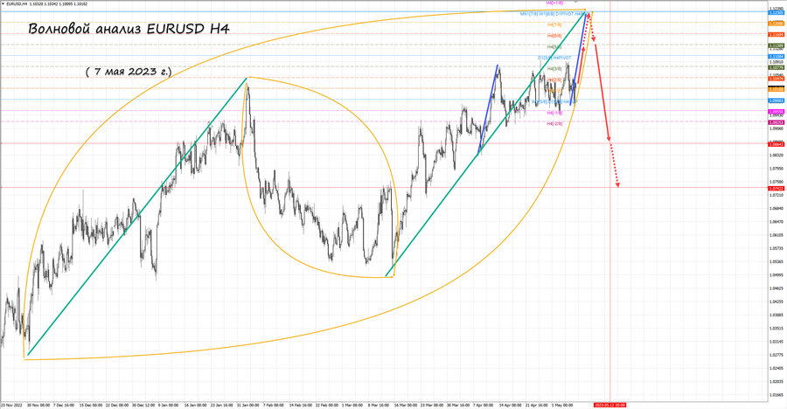Click the '22 Feb 00:00' time axis label

[327, 405]
